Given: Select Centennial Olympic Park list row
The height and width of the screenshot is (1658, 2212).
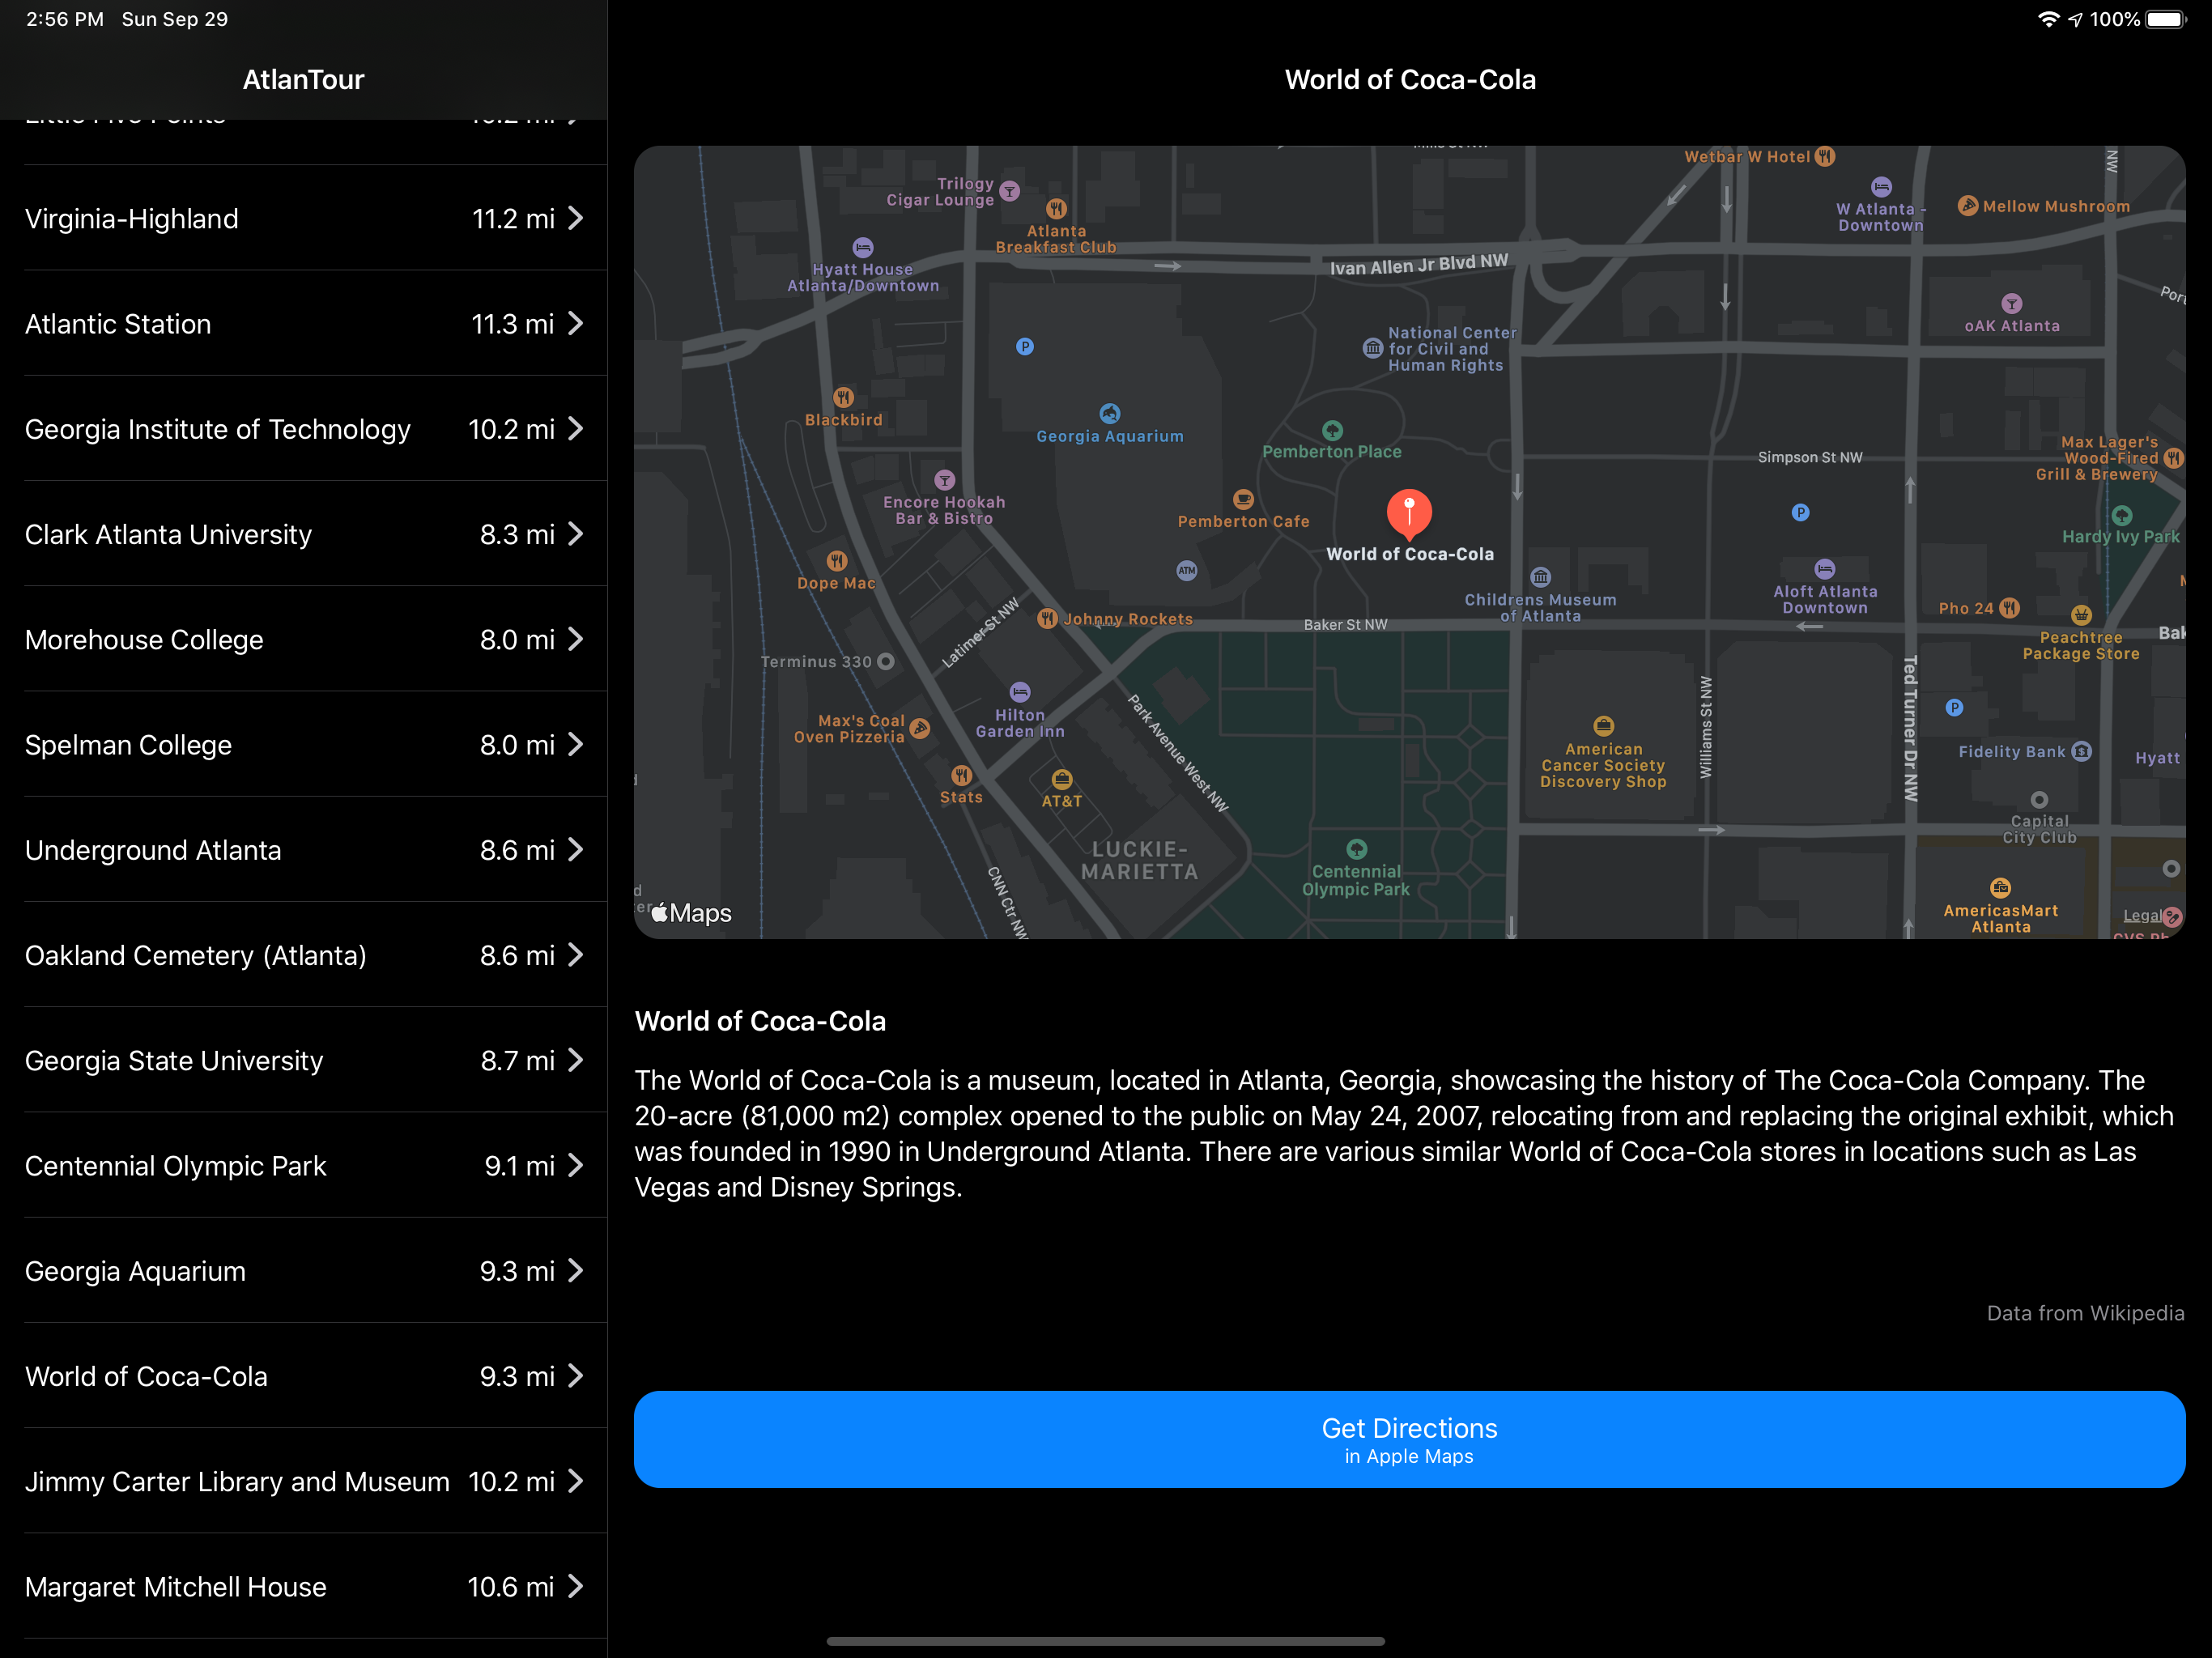Looking at the screenshot, I should click(304, 1165).
